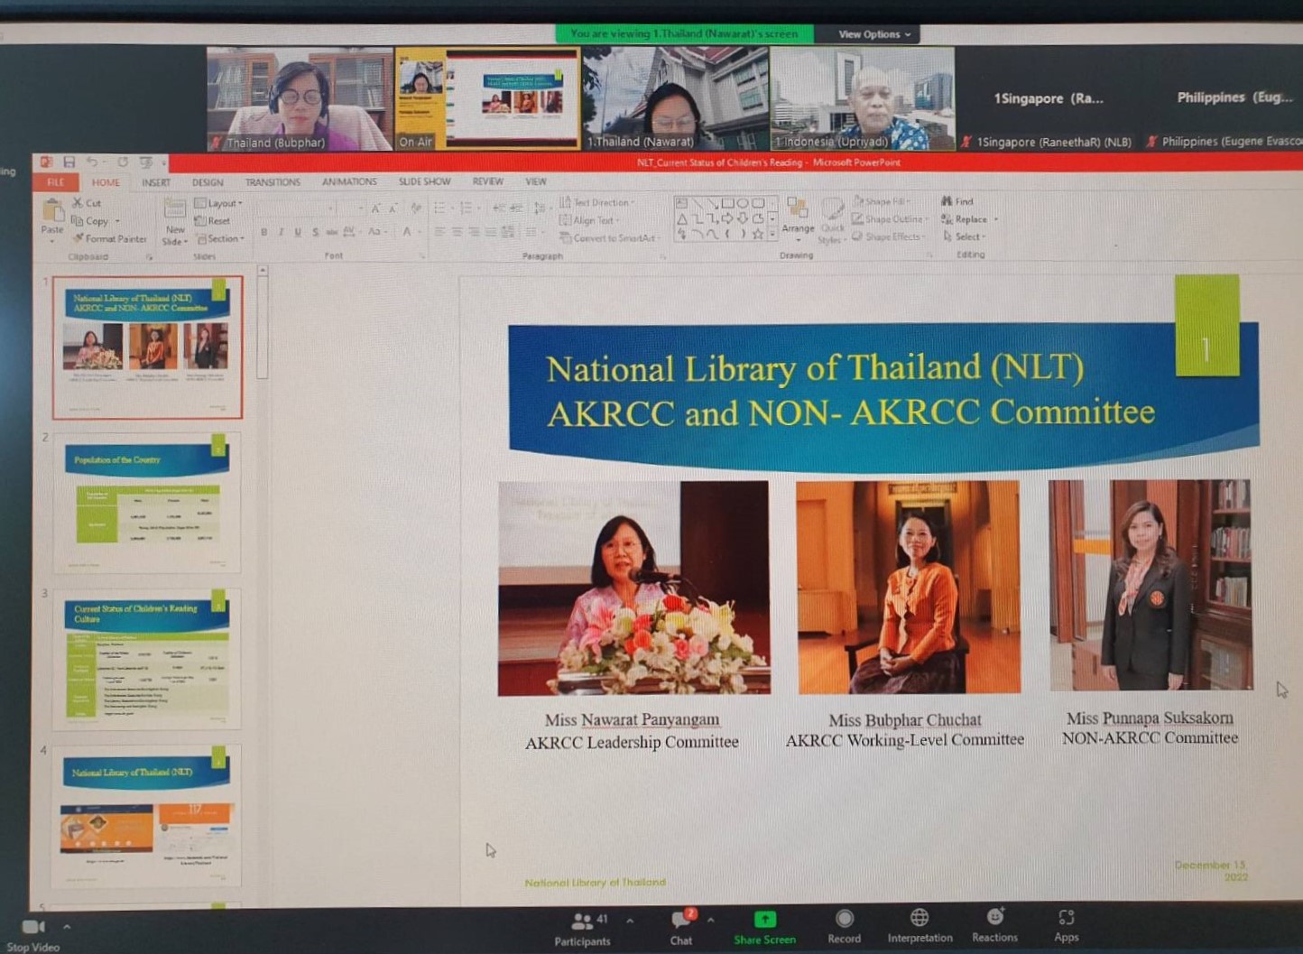This screenshot has height=954, width=1303.
Task: Open TRANSITIONS ribbon tab
Action: (273, 181)
